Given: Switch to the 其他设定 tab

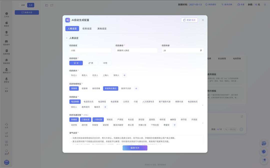Looking at the screenshot, I should coord(102,29).
